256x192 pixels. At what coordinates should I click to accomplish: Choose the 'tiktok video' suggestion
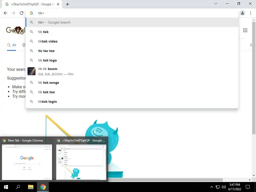[x=132, y=41]
